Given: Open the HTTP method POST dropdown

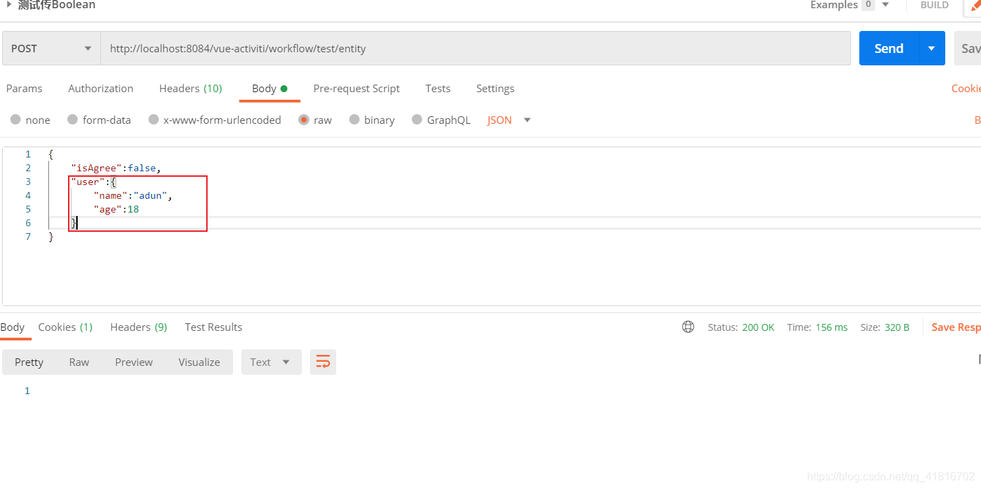Looking at the screenshot, I should 52,48.
